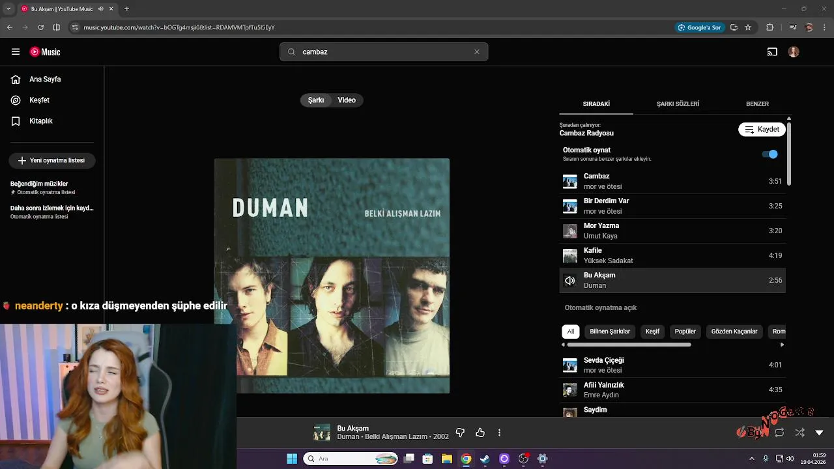Click the player bar album thumbnail
Viewport: 834px width, 469px height.
pos(322,433)
